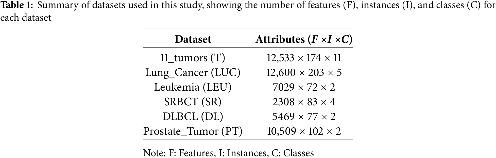Click the "Attributes (F ×I ×C)" column header
Screen dimensions: 496x158
304,39
